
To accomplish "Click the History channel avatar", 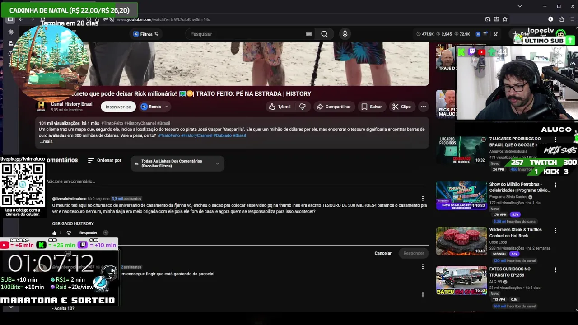I will click(41, 107).
